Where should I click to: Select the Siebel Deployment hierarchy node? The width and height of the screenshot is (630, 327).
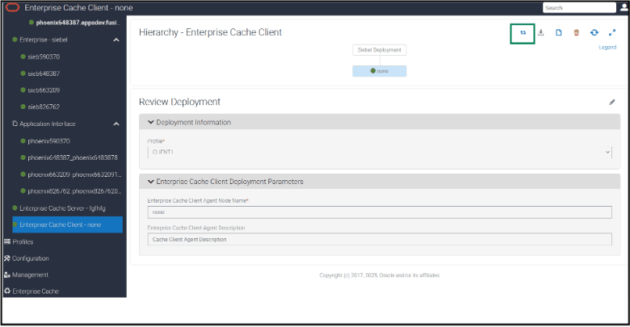click(x=380, y=50)
